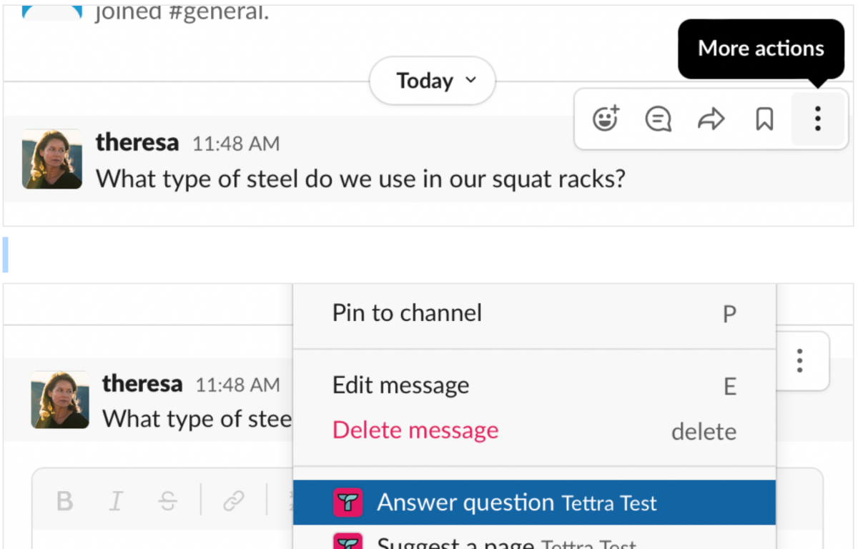
Task: Toggle bold formatting in the message editor
Action: click(x=64, y=501)
